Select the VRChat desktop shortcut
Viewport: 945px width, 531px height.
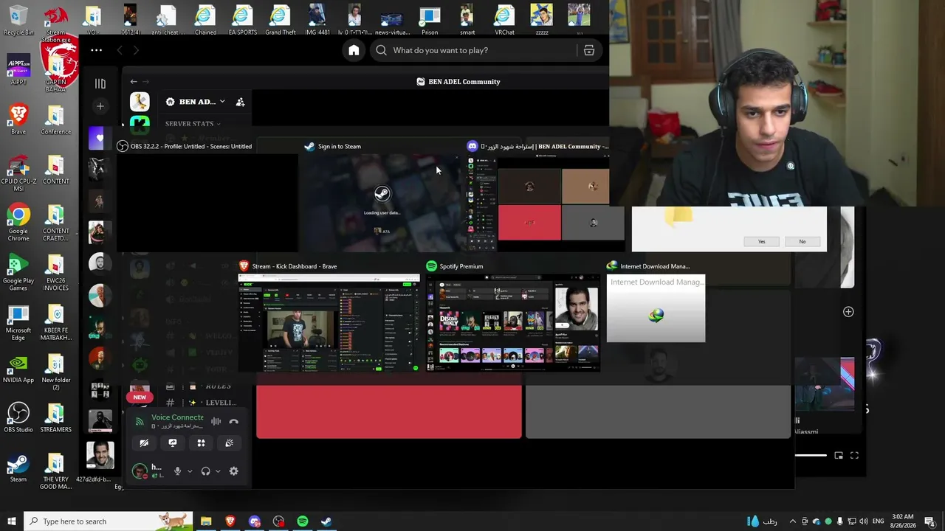[504, 21]
